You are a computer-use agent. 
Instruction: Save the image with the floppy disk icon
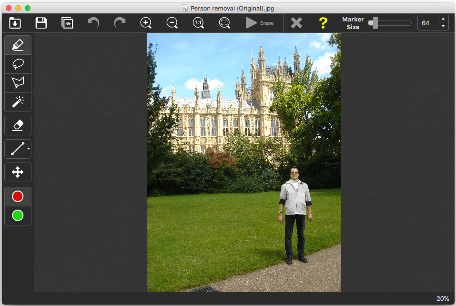click(41, 23)
